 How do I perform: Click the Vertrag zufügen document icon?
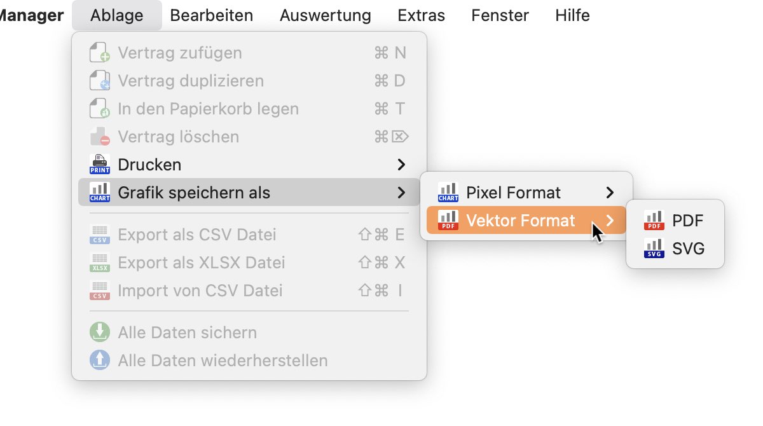pyautogui.click(x=100, y=53)
